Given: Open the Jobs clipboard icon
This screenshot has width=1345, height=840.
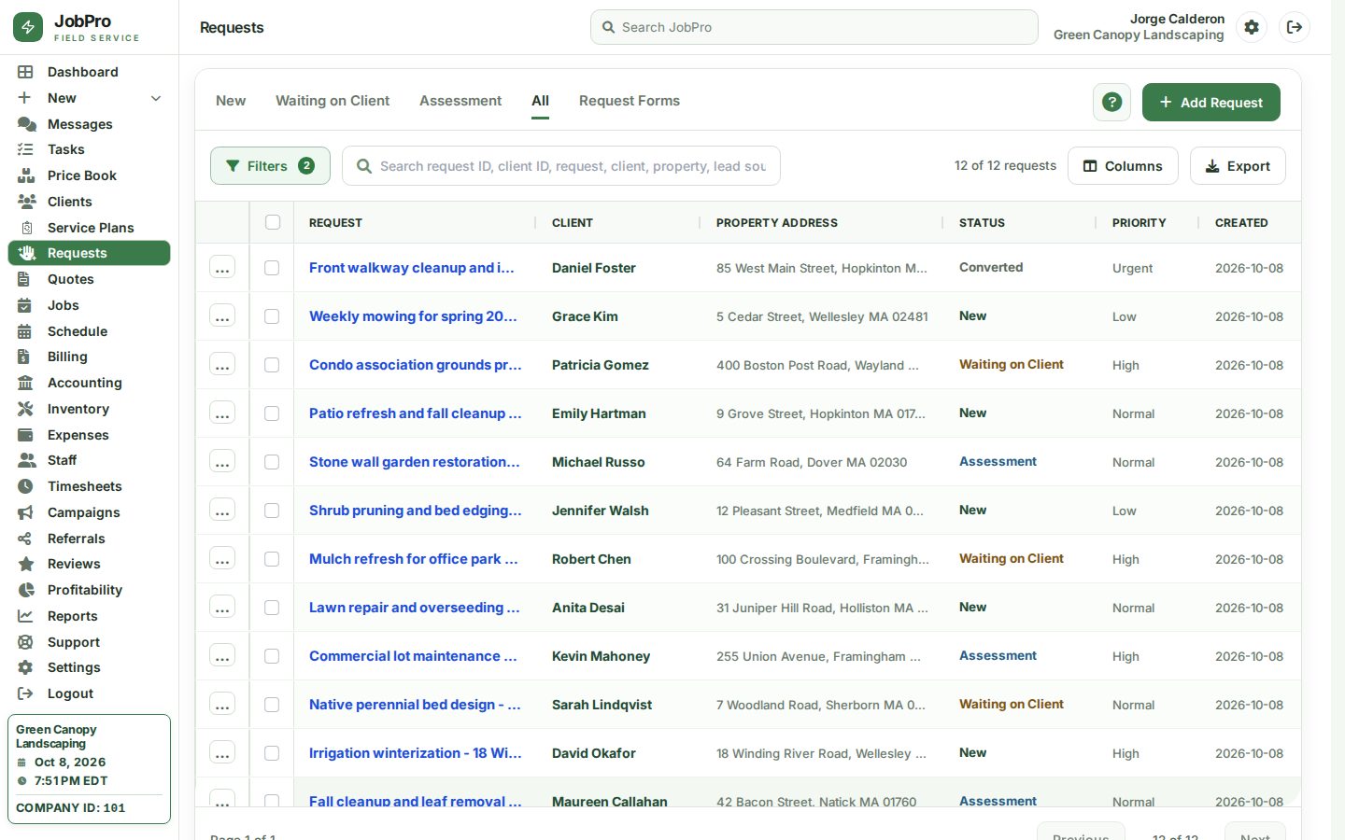Looking at the screenshot, I should coord(25,305).
